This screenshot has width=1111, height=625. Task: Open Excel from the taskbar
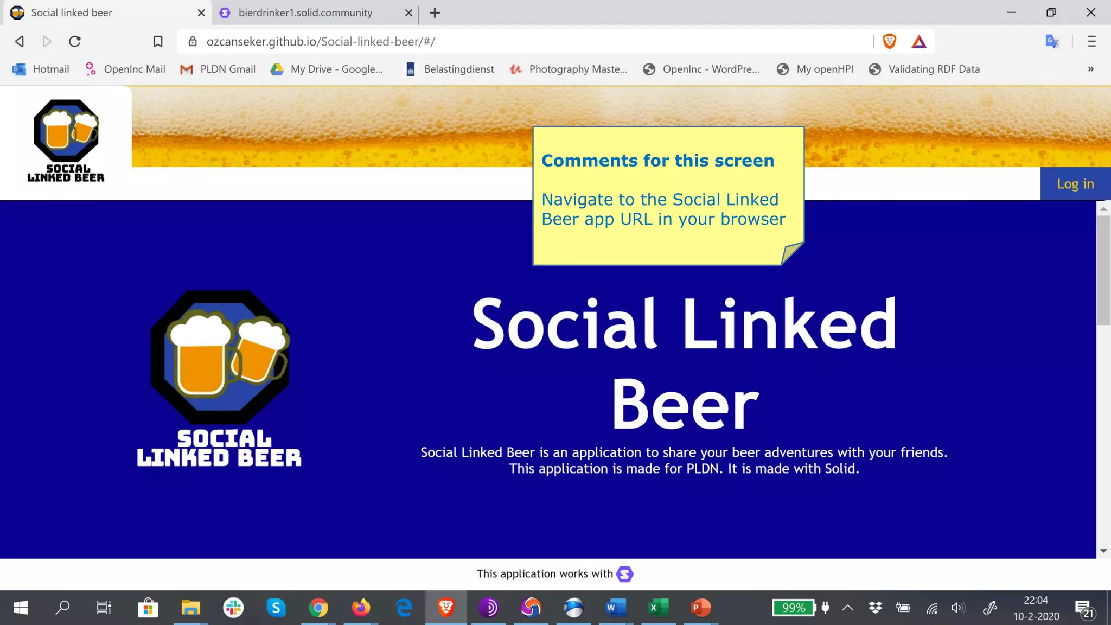coord(658,608)
